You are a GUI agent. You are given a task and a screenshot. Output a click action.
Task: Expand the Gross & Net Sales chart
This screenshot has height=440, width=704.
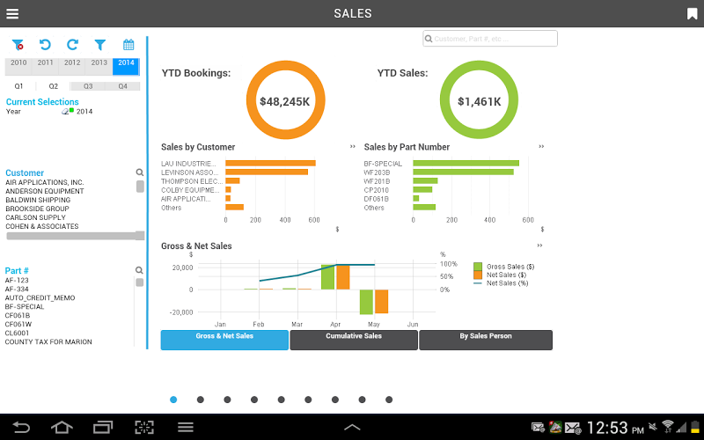(x=539, y=246)
